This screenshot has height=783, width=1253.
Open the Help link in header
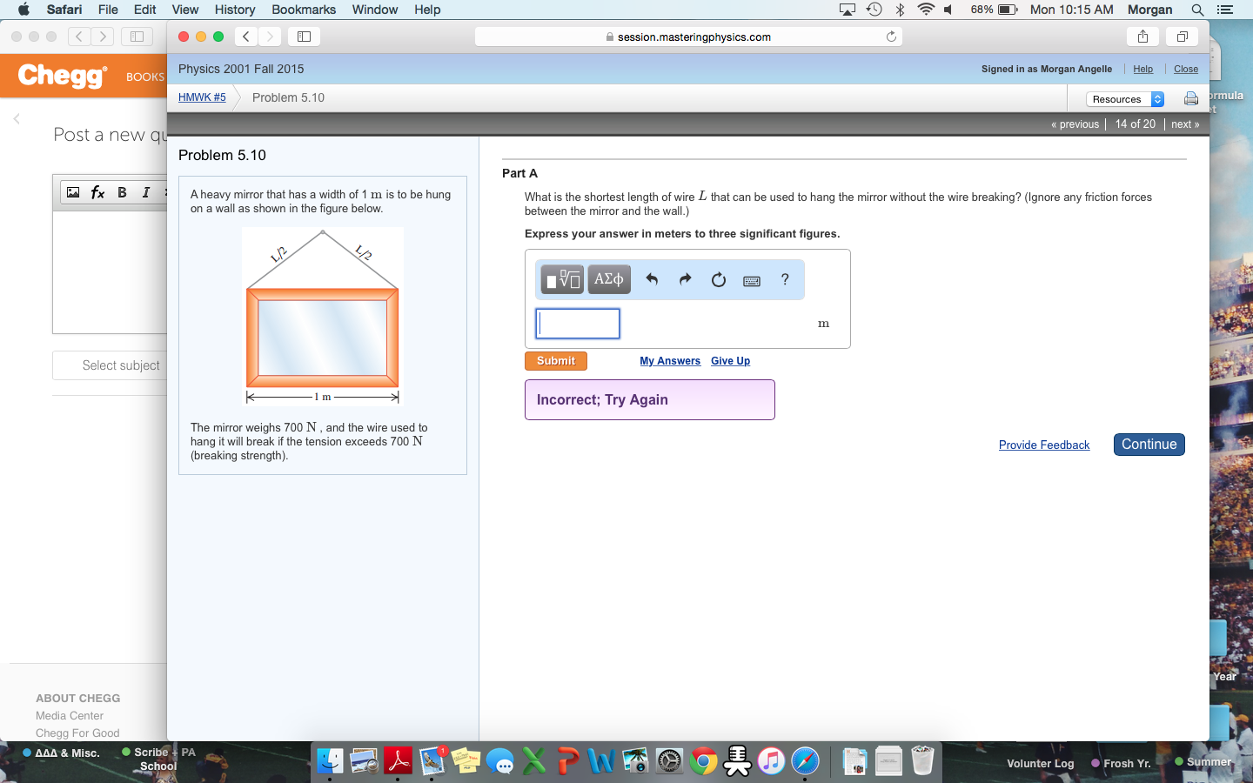[1142, 69]
